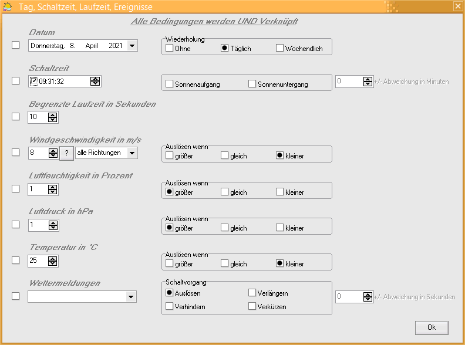Viewport: 465px width, 345px height.
Task: Toggle the checkbox inside the Schaltzeit time field
Action: (34, 81)
